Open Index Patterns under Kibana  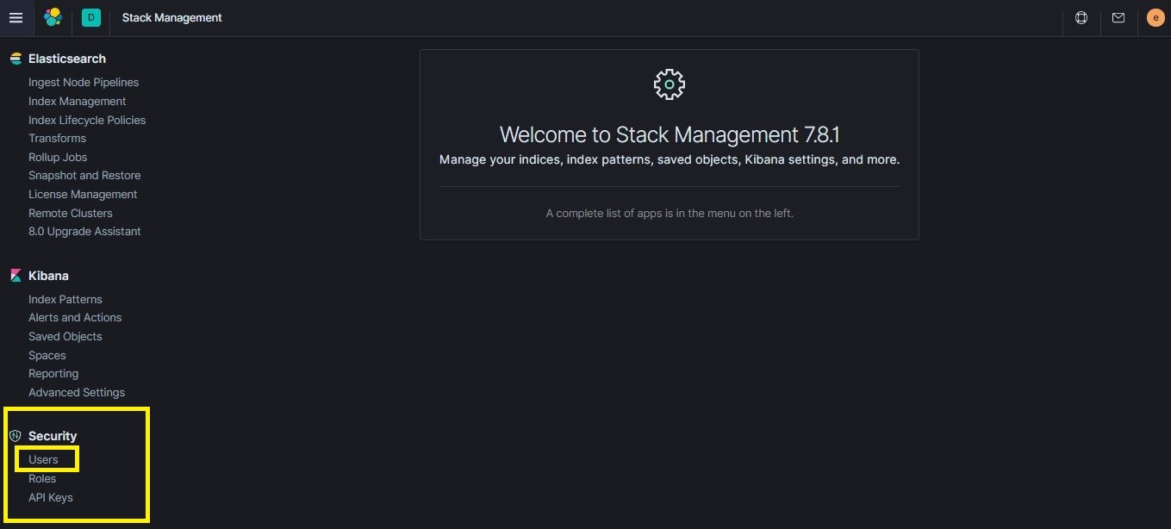65,299
